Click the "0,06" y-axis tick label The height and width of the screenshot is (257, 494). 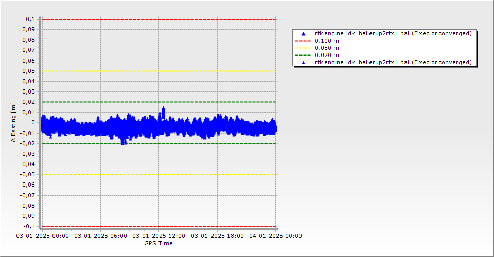[29, 61]
